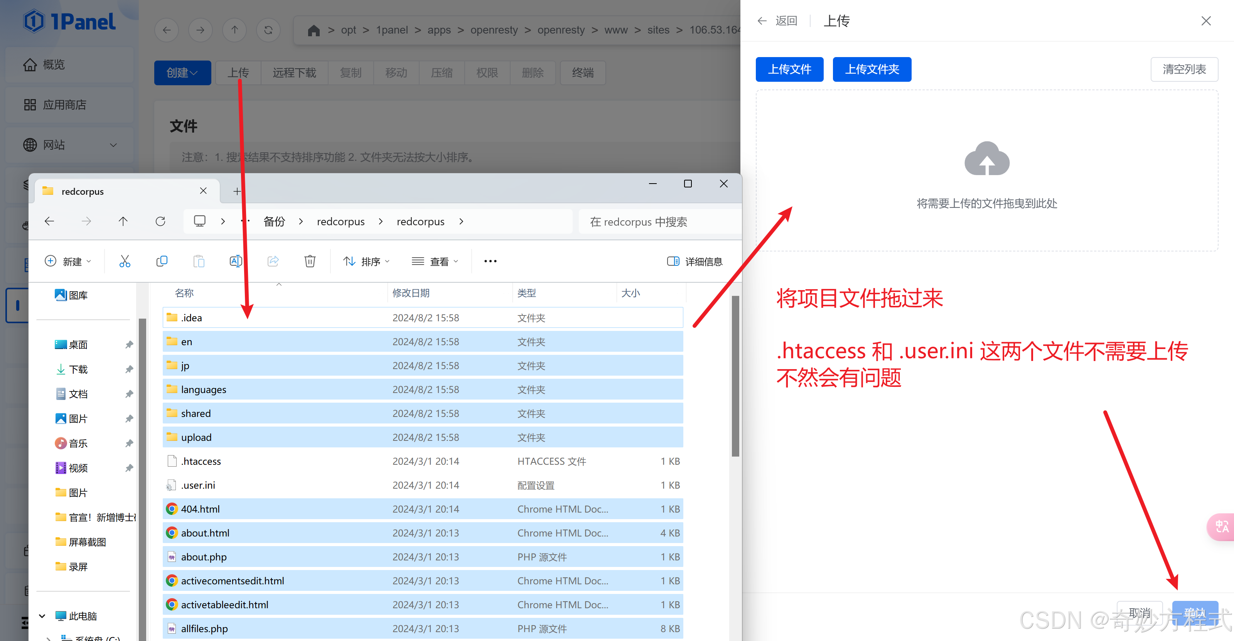The image size is (1234, 641).
Task: Select activecomentsedit.html in the list
Action: tap(423, 580)
